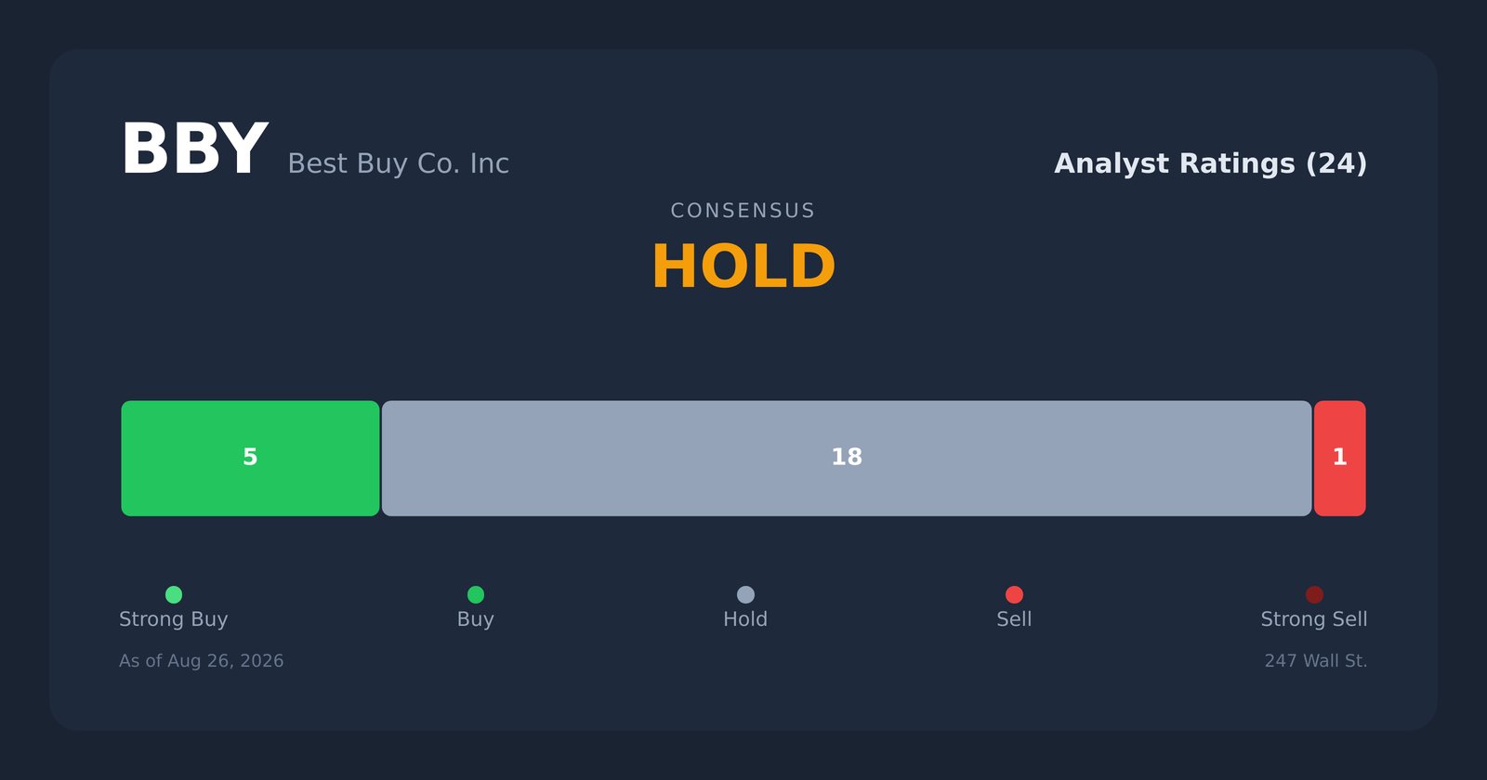1487x780 pixels.
Task: Click the Hold legend label text
Action: pyautogui.click(x=745, y=619)
